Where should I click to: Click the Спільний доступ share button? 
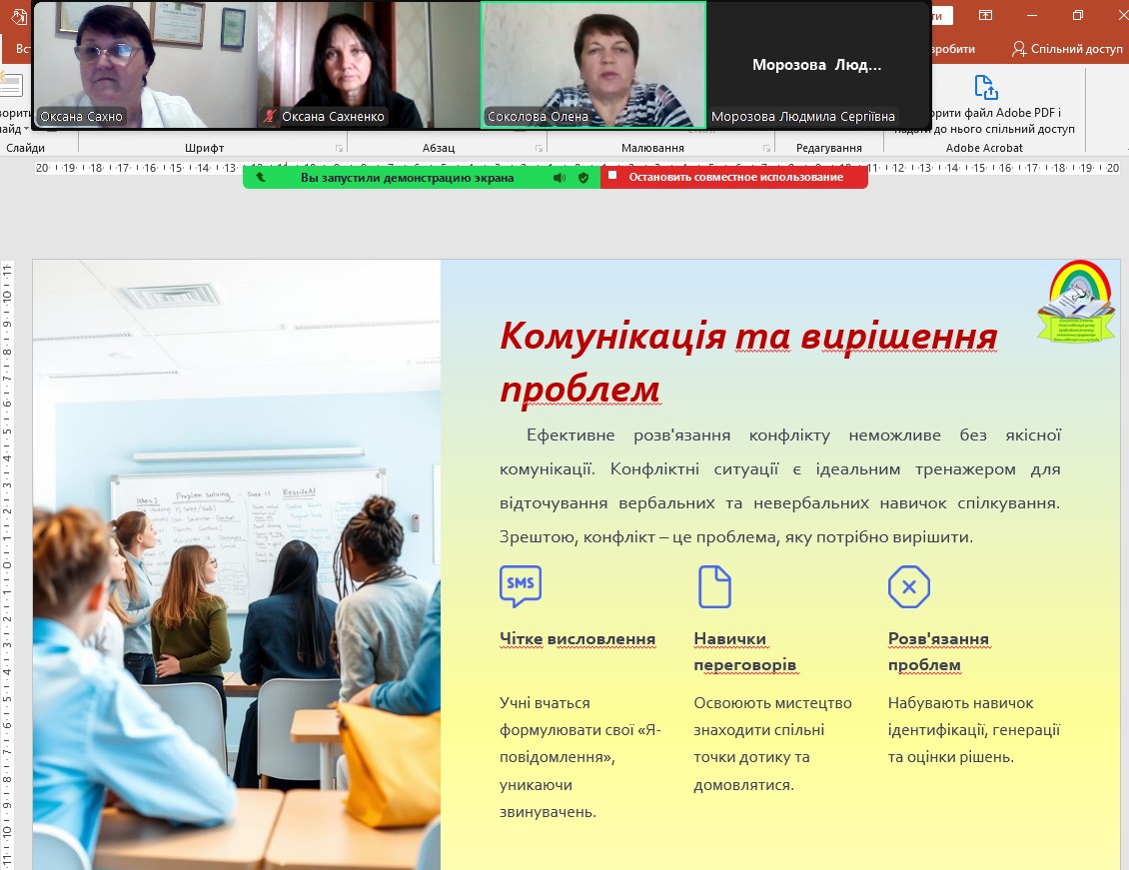1067,48
